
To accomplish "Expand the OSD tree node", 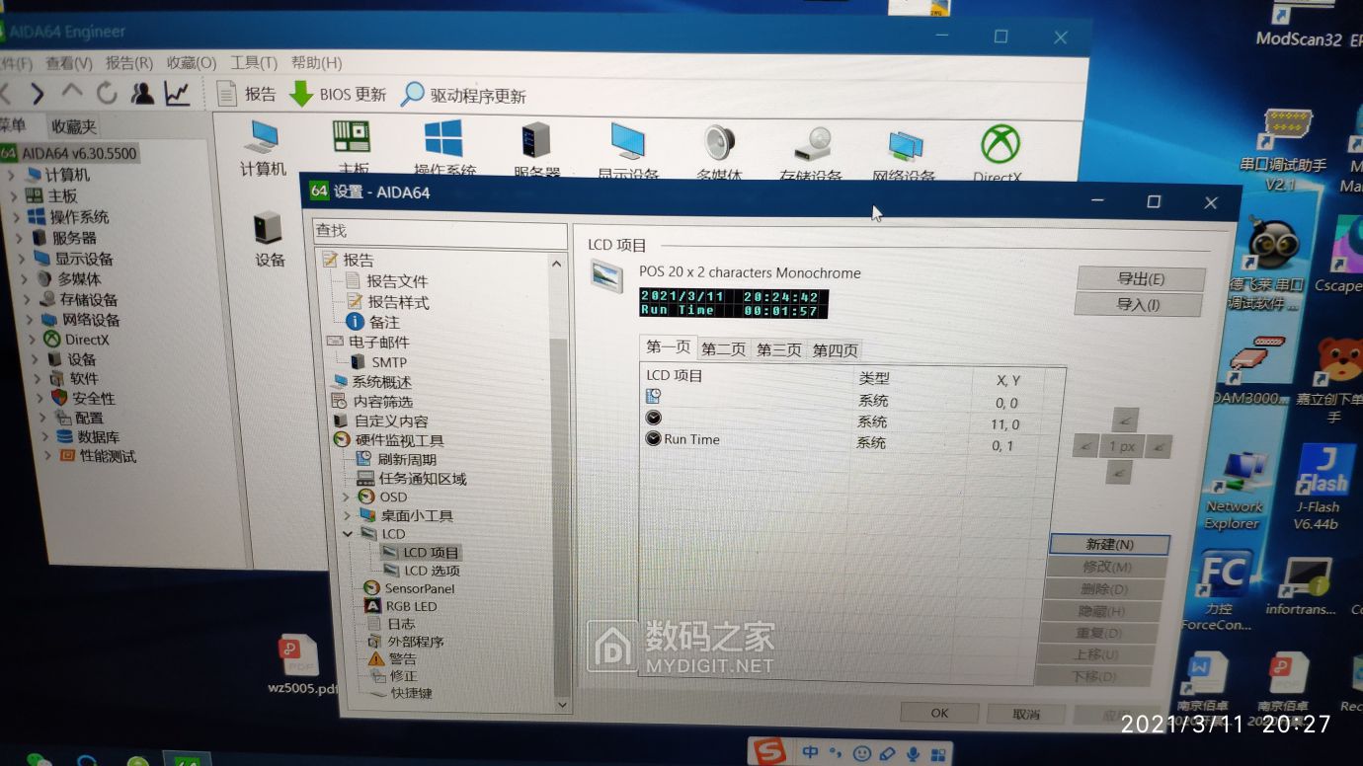I will point(347,497).
